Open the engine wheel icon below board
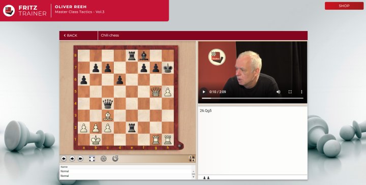366x185 pixels. (x=103, y=159)
